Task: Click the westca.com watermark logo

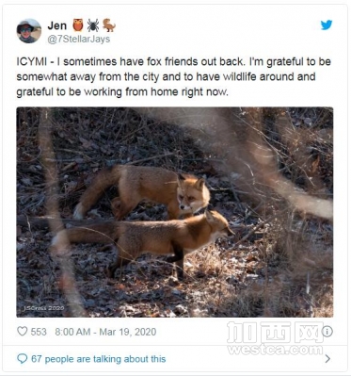Action: coord(275,338)
